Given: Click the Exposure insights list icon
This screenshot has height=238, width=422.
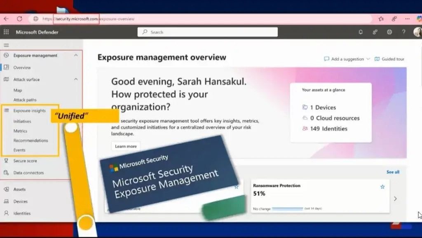Looking at the screenshot, I should (x=7, y=110).
